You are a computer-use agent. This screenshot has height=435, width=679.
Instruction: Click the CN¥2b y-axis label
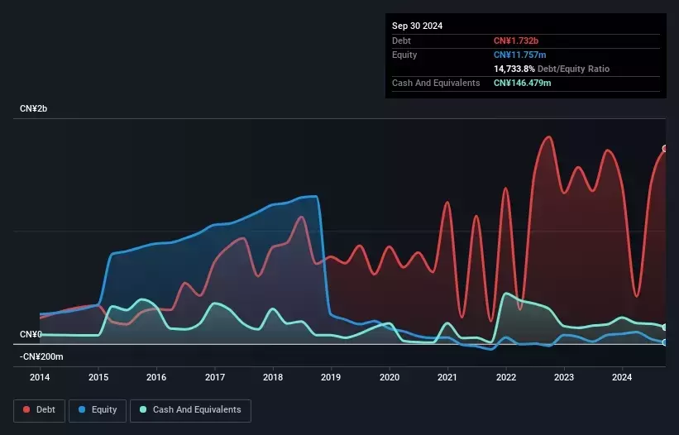pyautogui.click(x=33, y=108)
